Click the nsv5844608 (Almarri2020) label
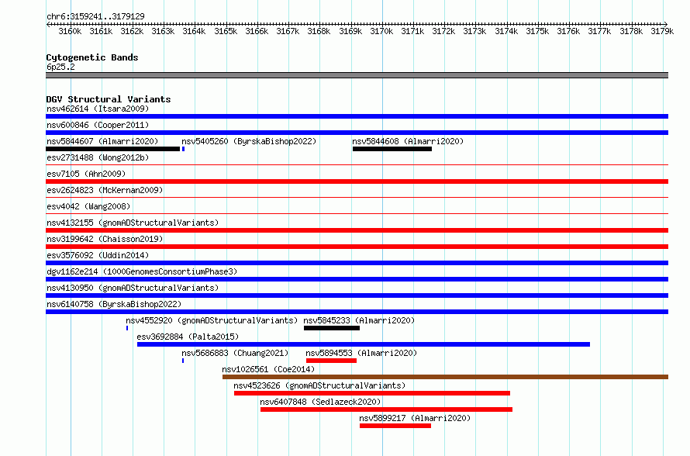This screenshot has height=456, width=690. pos(408,141)
